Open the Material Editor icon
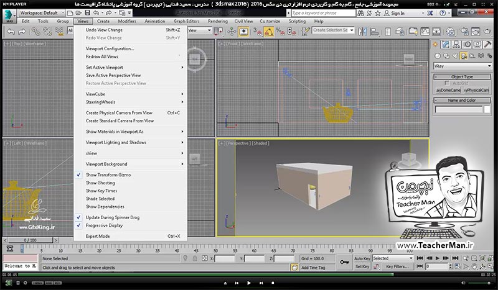 pos(450,32)
